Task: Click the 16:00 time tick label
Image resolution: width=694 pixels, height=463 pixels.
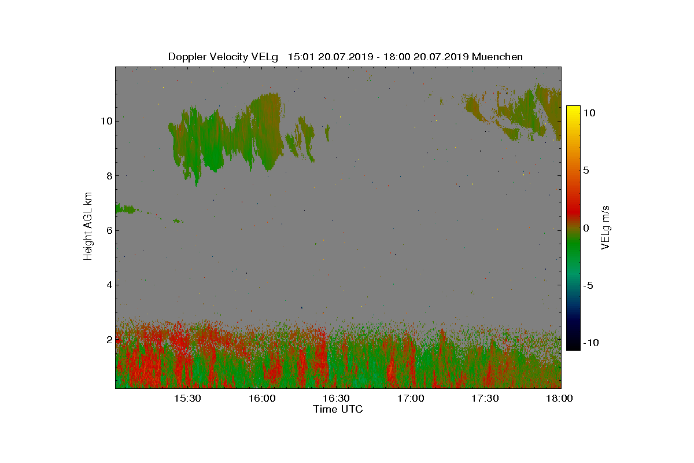Action: coord(261,398)
